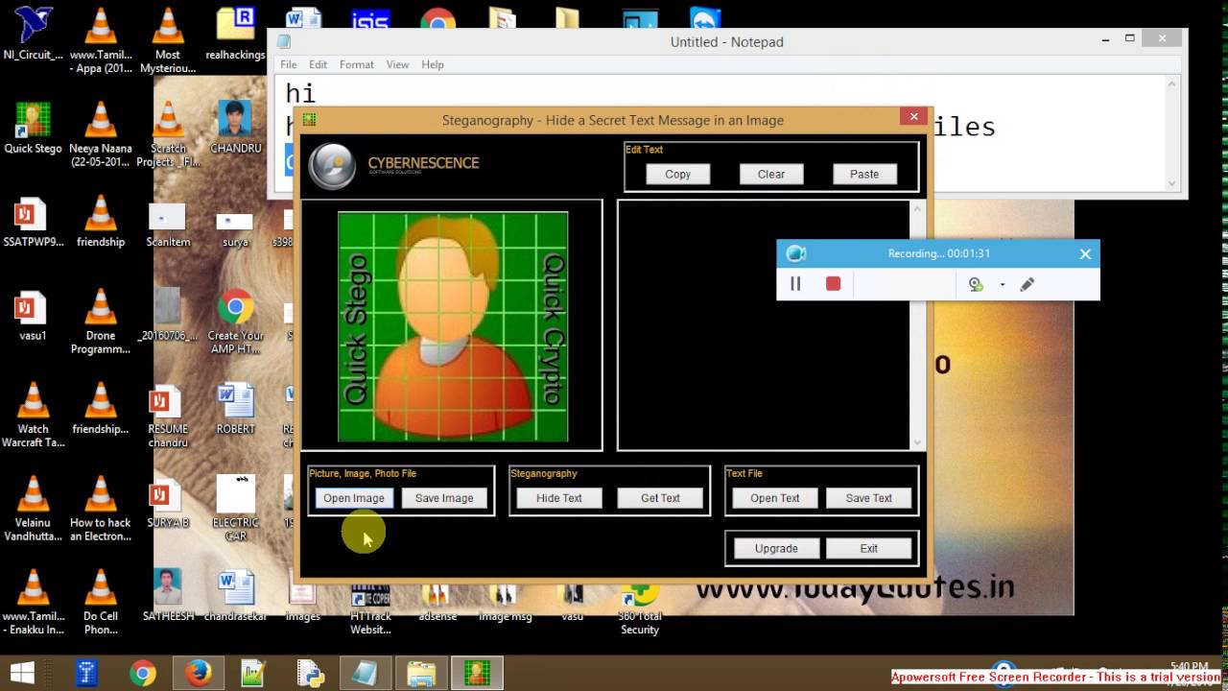This screenshot has height=691, width=1228.
Task: Switch to Notepad taskbar button
Action: click(x=365, y=674)
